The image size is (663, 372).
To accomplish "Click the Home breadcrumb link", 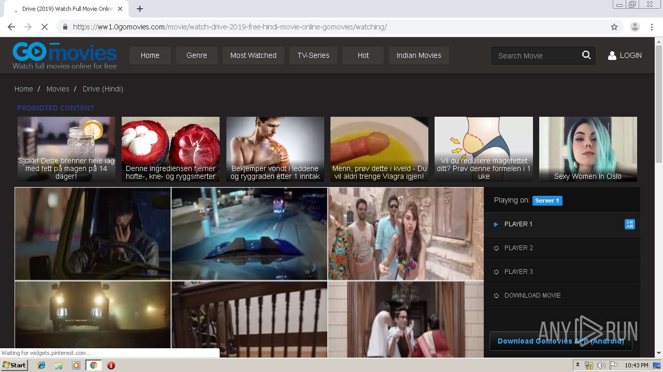I will click(23, 89).
